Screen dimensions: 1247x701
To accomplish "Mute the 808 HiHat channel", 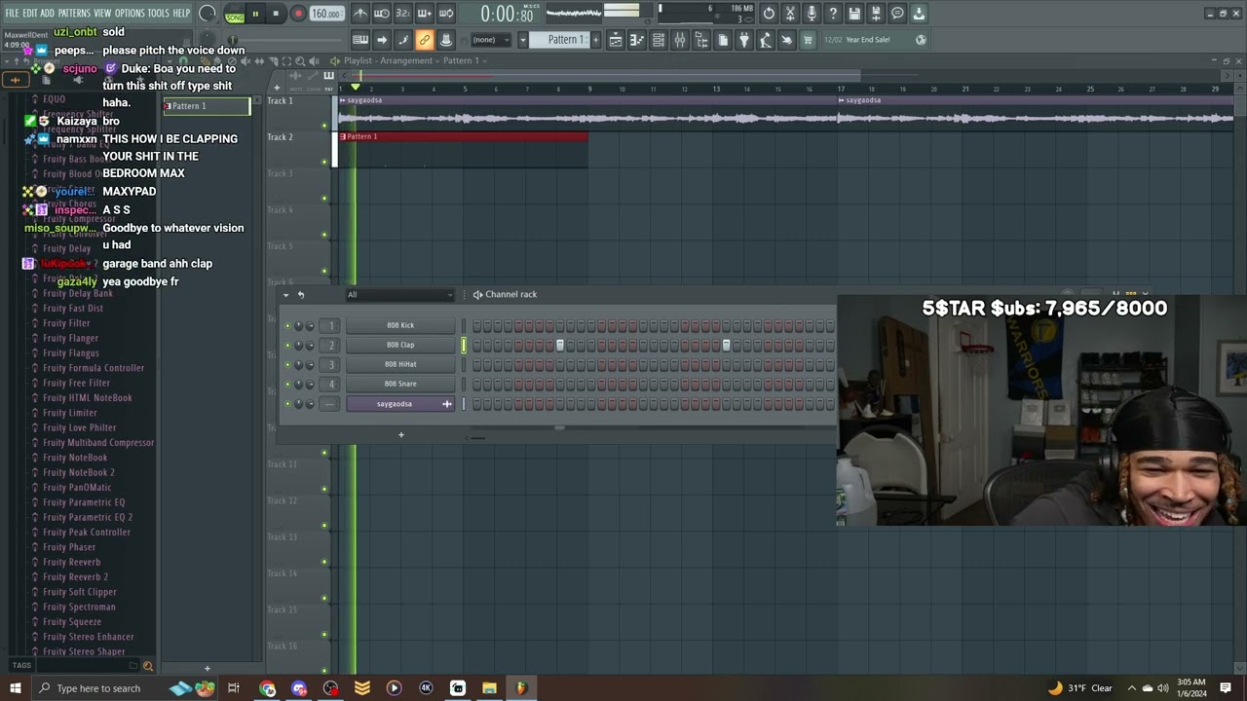I will 287,364.
